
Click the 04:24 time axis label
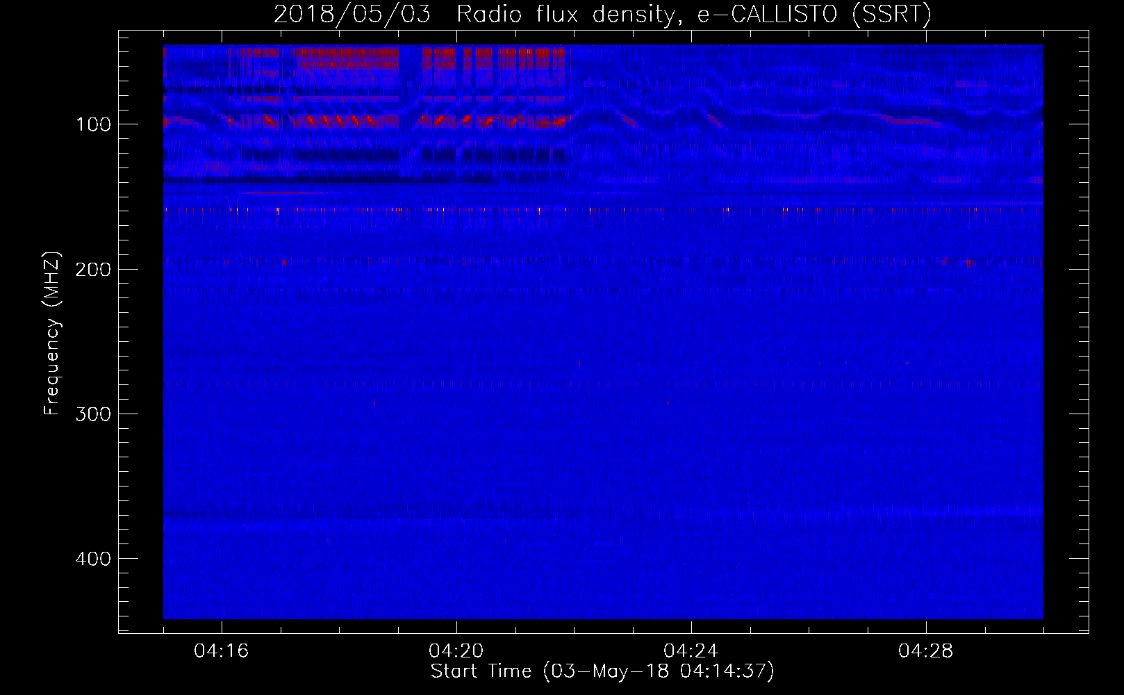click(x=691, y=651)
